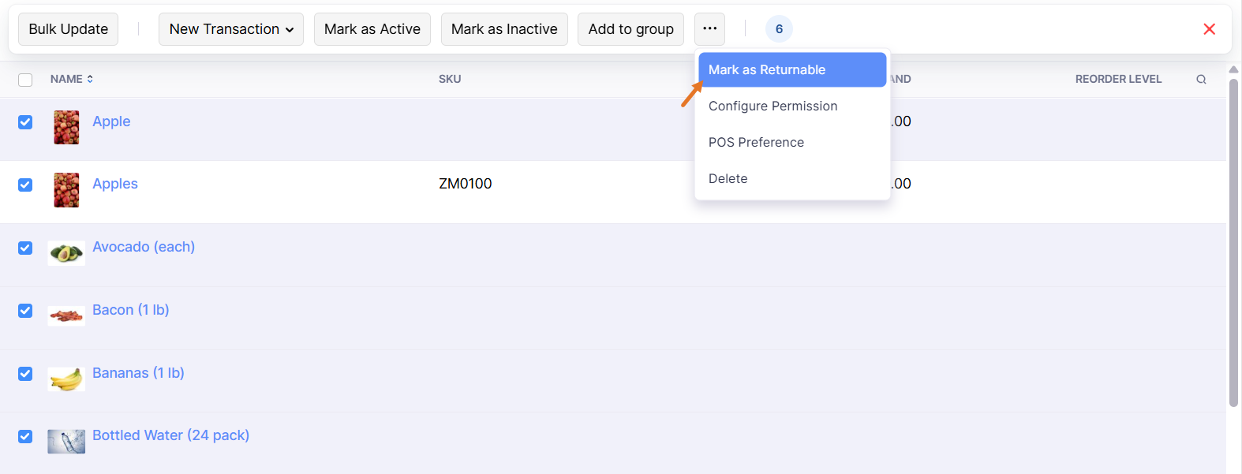The width and height of the screenshot is (1242, 474).
Task: Open the New Transaction dropdown
Action: [x=230, y=29]
